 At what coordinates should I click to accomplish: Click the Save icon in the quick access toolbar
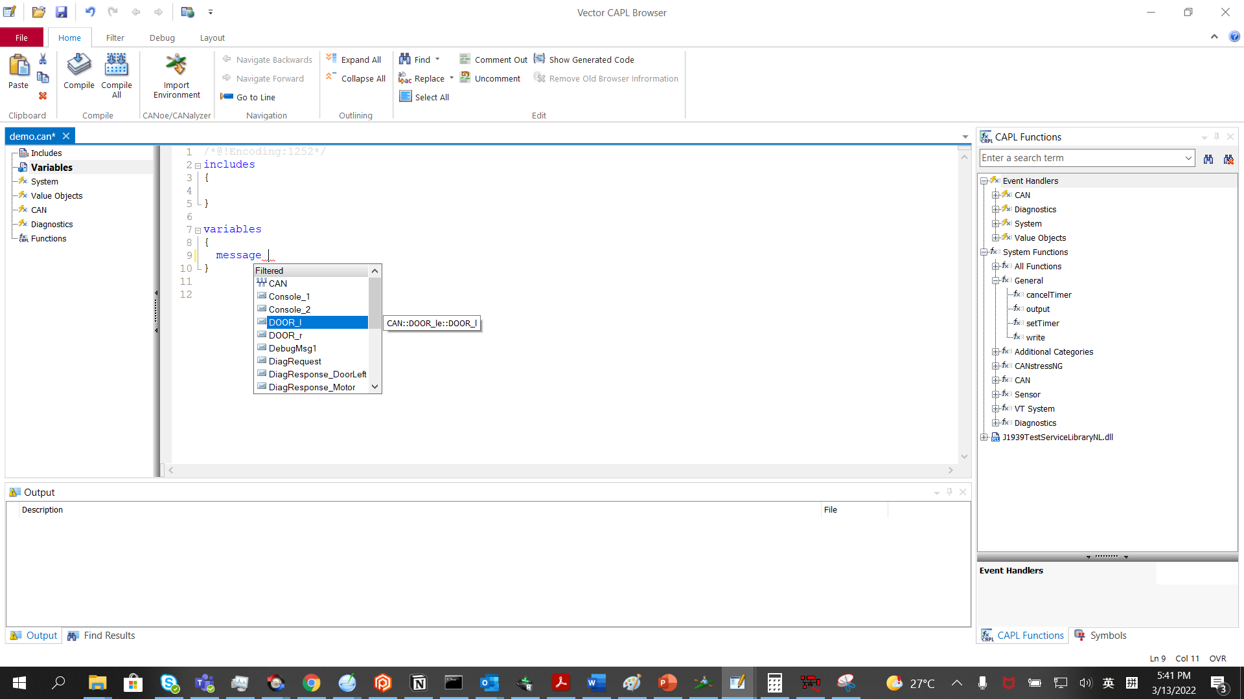click(x=61, y=12)
